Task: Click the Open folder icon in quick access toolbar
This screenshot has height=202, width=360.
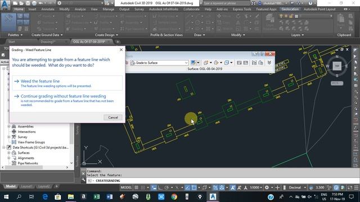Action: pyautogui.click(x=21, y=3)
